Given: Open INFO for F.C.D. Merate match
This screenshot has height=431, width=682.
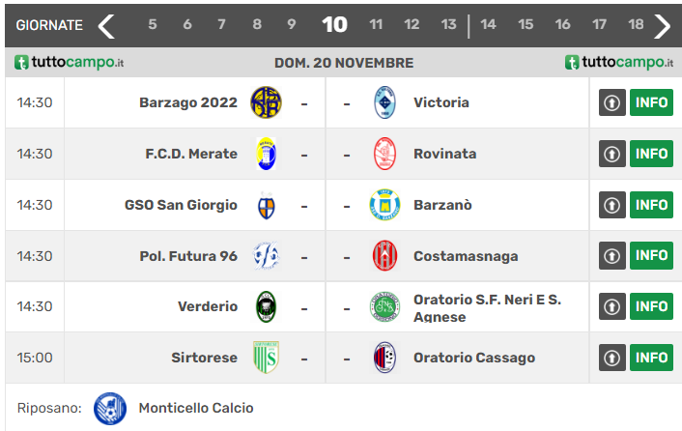Looking at the screenshot, I should tap(651, 154).
